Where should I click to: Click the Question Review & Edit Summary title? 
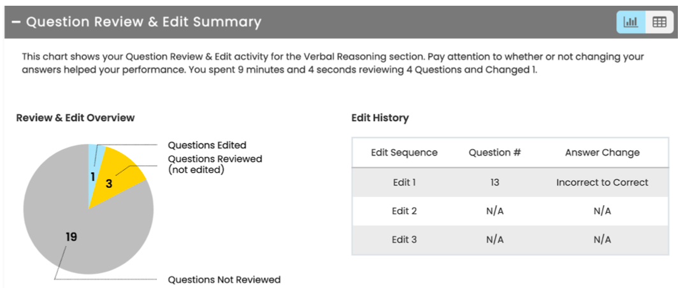pos(143,22)
